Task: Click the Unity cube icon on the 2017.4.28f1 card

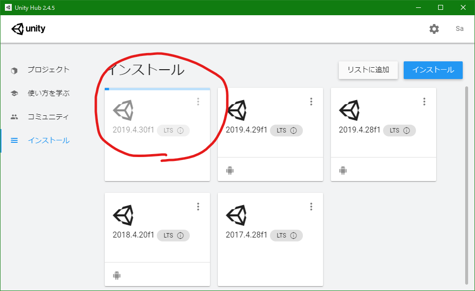Action: [x=237, y=215]
